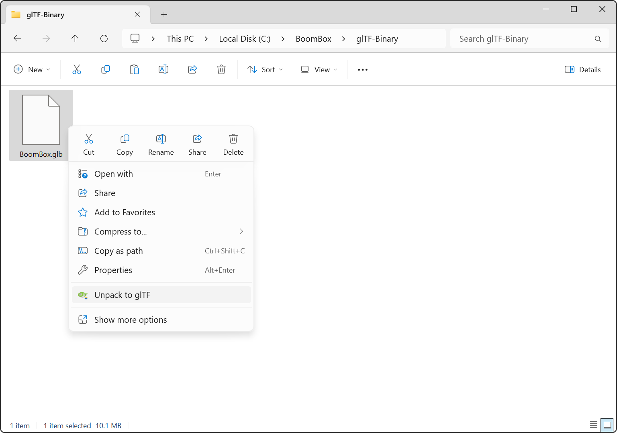Select the glTF-Binary window tab
This screenshot has height=433, width=617.
78,15
